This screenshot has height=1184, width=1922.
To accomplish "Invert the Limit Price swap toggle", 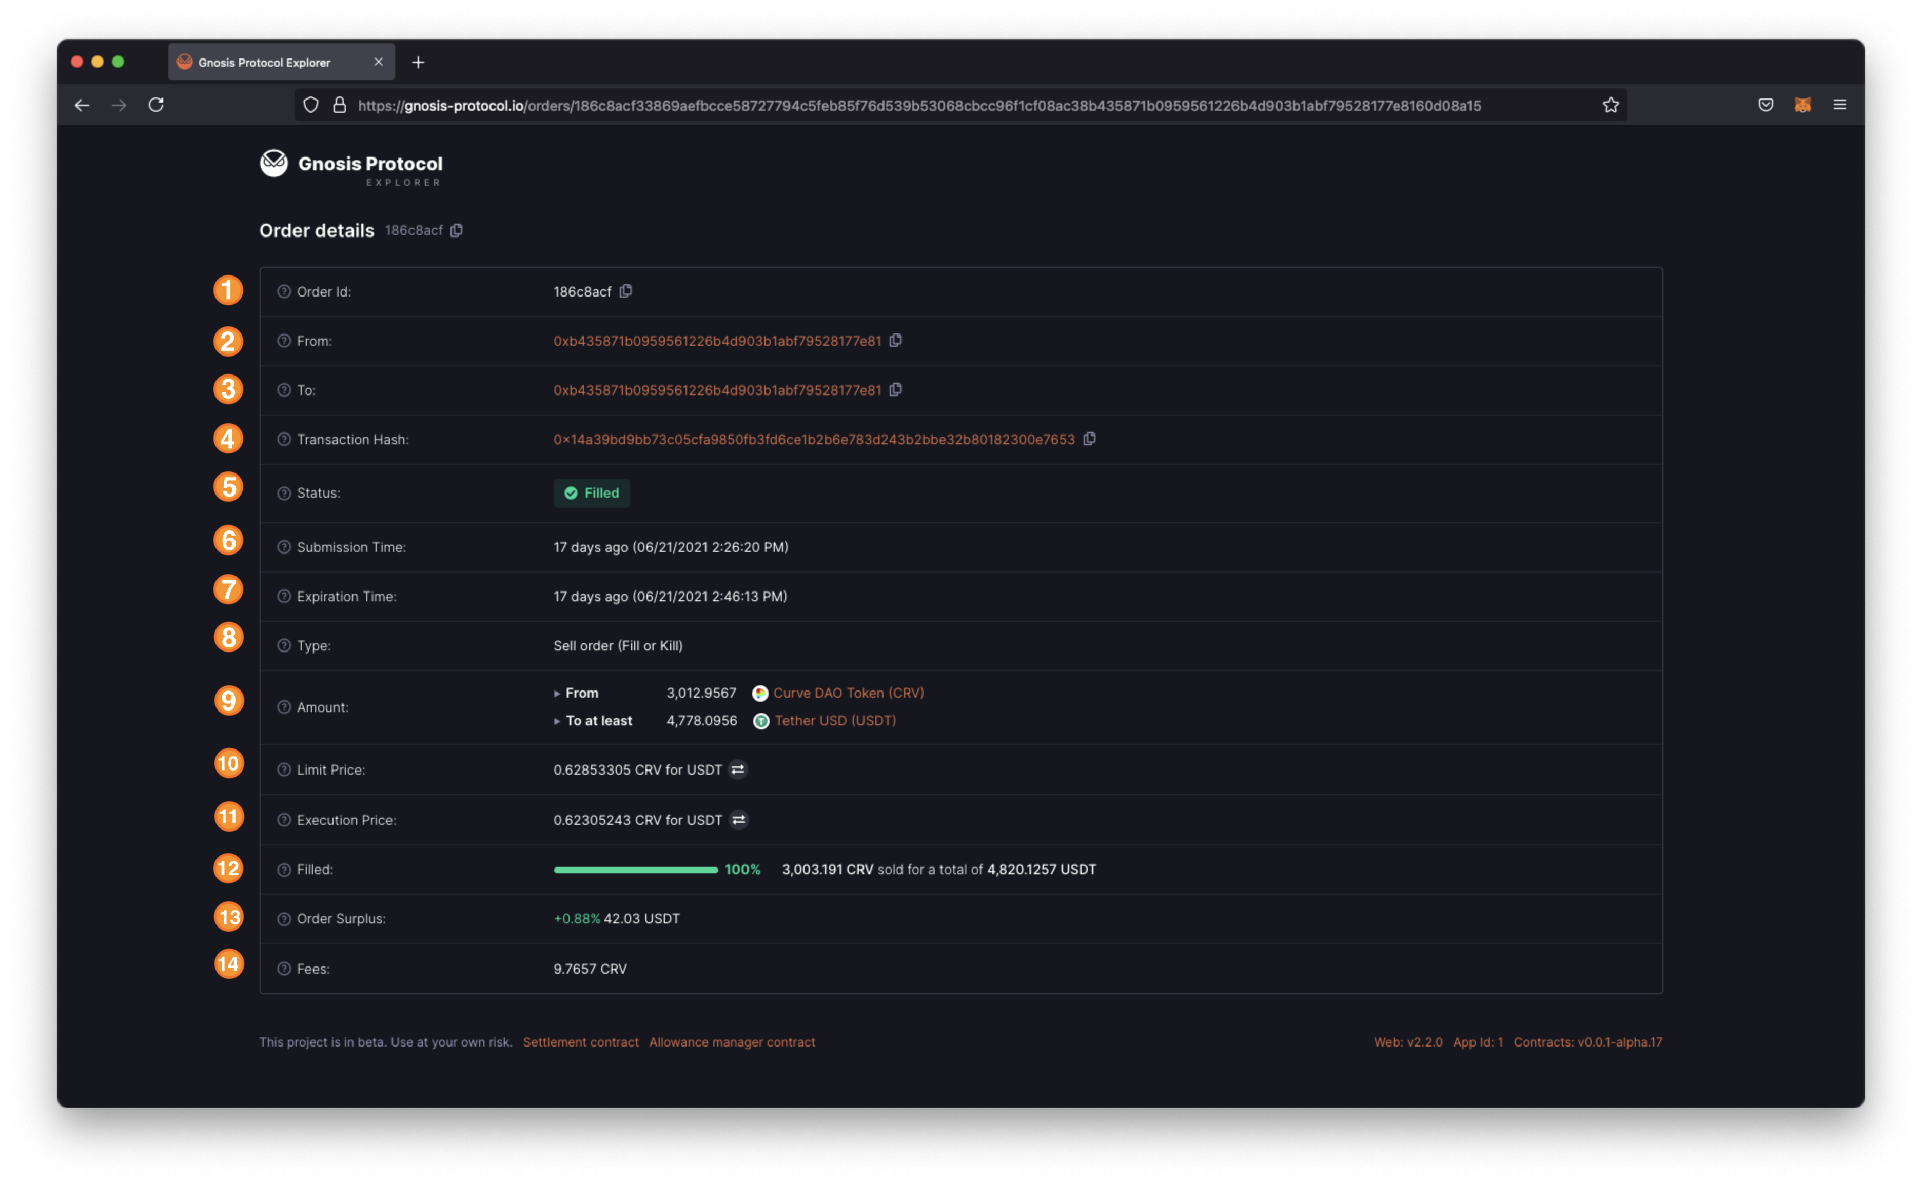I will (x=738, y=770).
